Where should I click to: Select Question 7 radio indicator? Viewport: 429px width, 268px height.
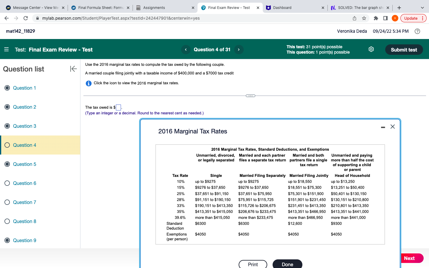tap(7, 202)
